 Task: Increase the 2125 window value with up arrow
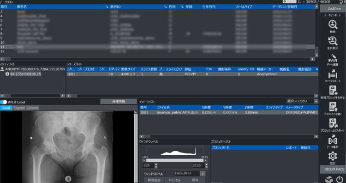click(206, 164)
